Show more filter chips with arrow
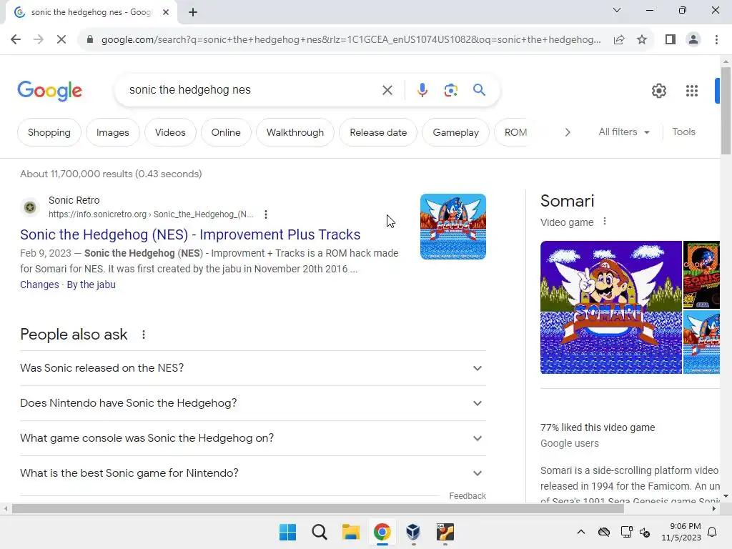Screen dimensions: 732x549 567,132
